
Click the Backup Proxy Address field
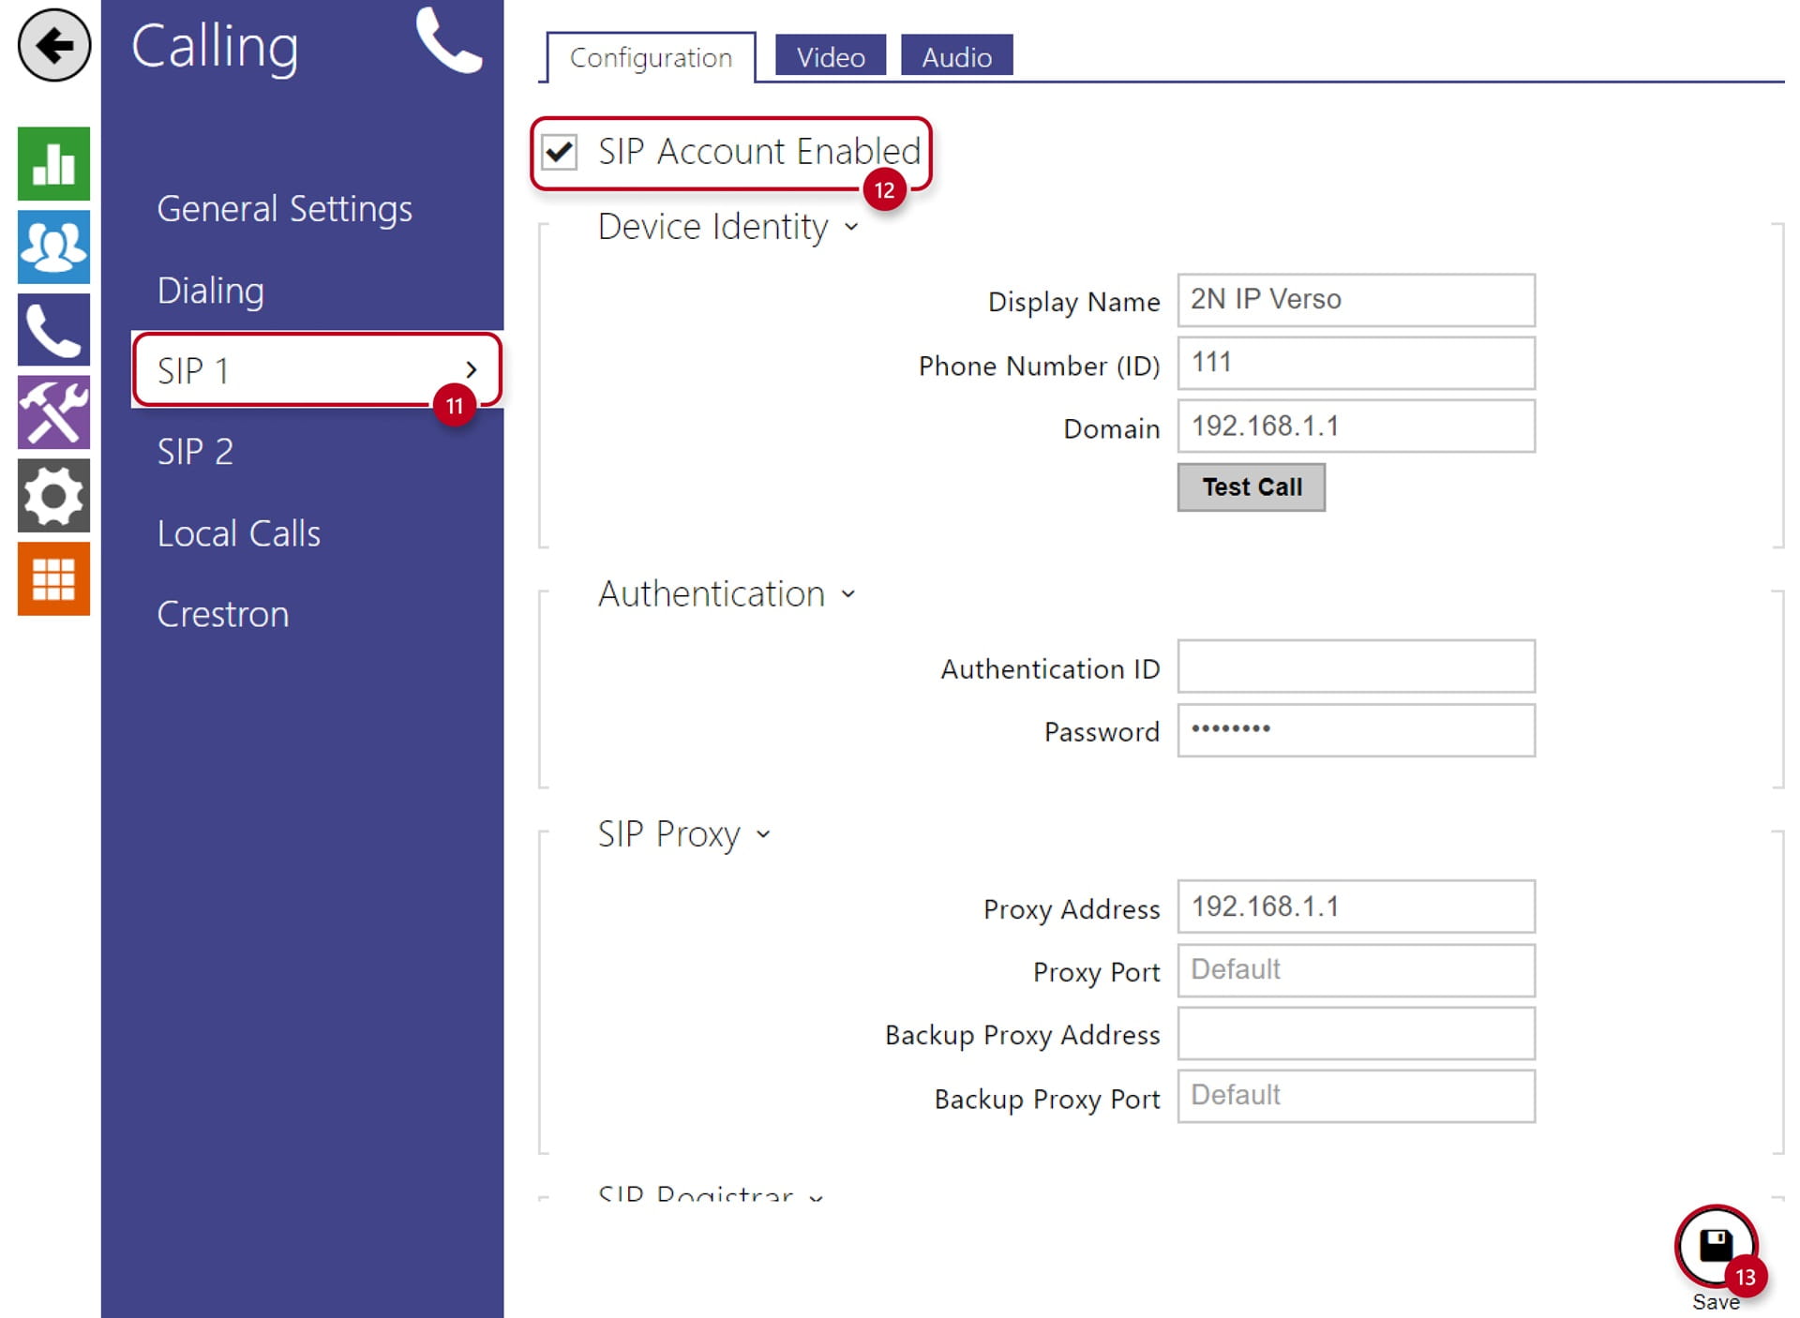pyautogui.click(x=1356, y=1033)
